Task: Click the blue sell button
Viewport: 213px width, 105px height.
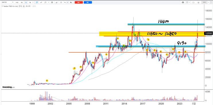Action: pyautogui.click(x=88, y=2)
